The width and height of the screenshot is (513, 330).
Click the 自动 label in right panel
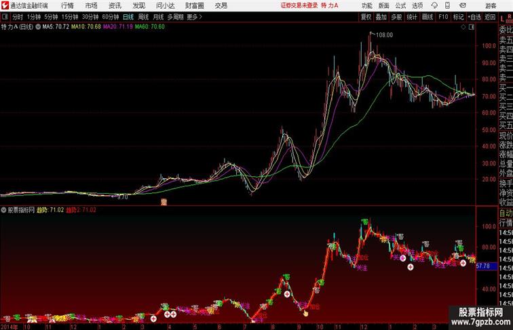pyautogui.click(x=506, y=213)
